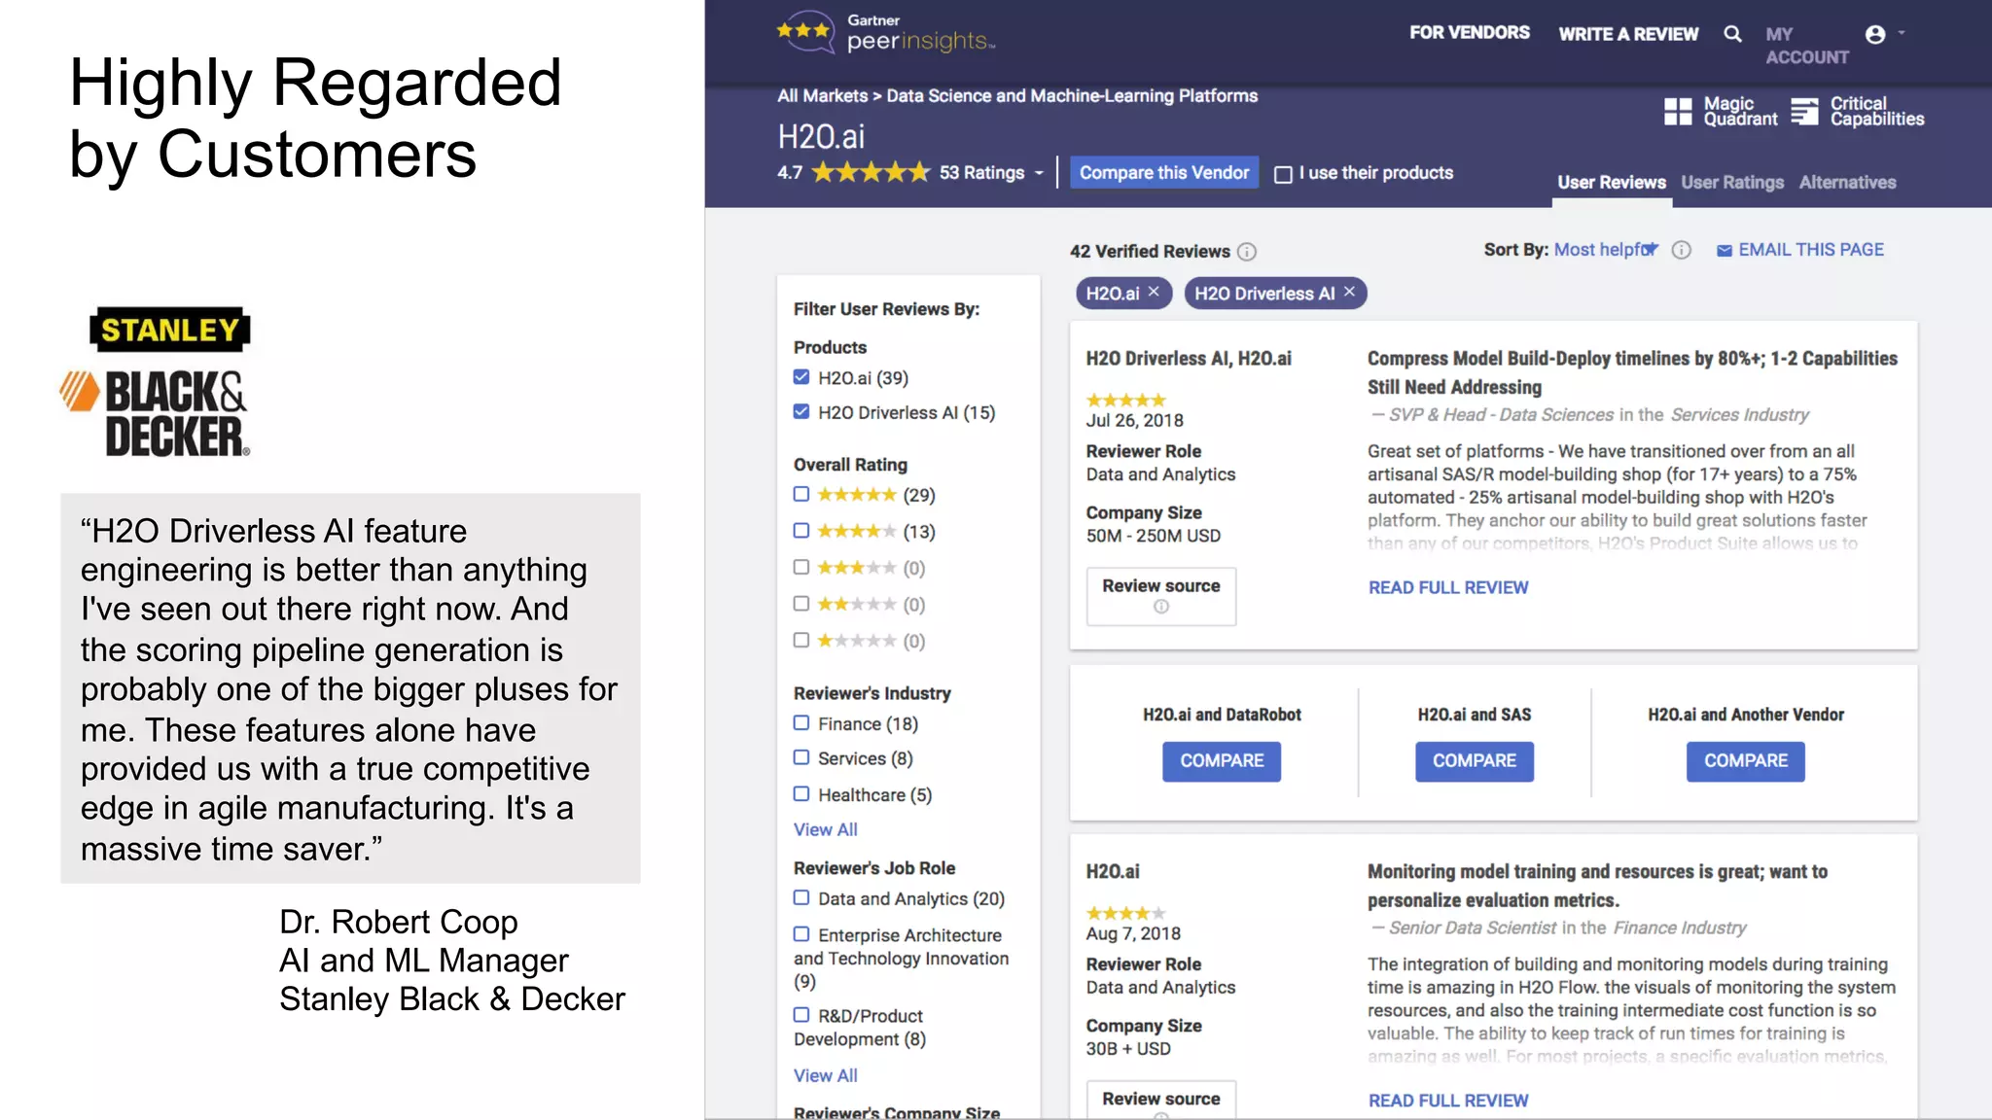Open READ FULL REVIEW for Driverless AI
The width and height of the screenshot is (1992, 1120).
1448,587
